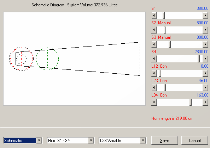The width and height of the screenshot is (210, 148).
Task: Click the L12 Con slider right arrow
Action: [x=205, y=73]
